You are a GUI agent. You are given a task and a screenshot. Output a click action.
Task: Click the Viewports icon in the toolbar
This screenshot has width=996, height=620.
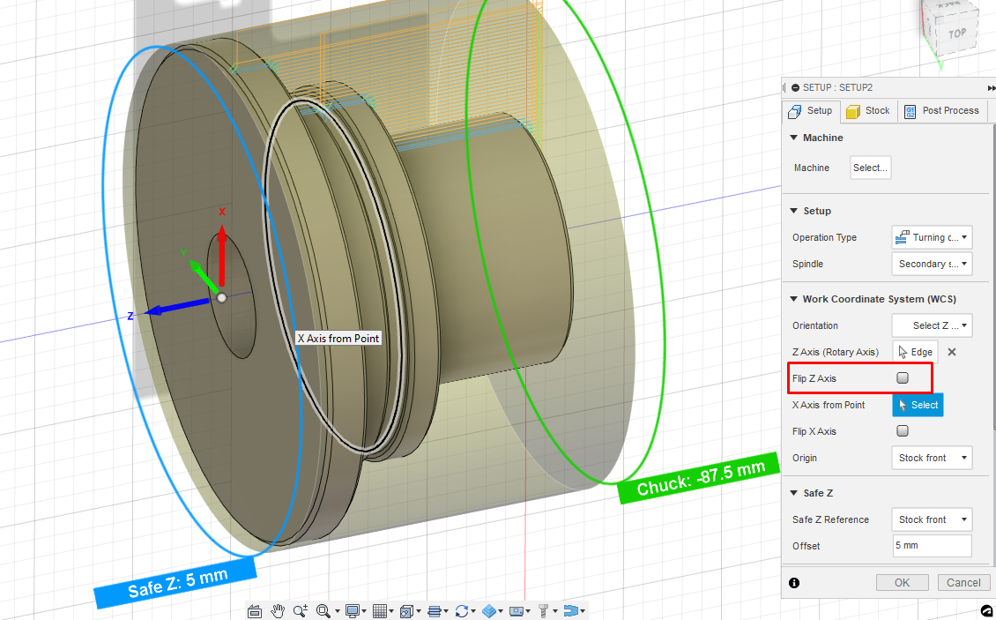pyautogui.click(x=408, y=610)
